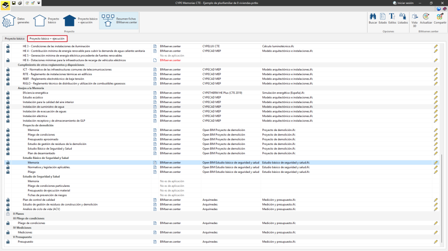
Task: Switch to the Proyecto básico + ejecución tab
Action: [47, 38]
